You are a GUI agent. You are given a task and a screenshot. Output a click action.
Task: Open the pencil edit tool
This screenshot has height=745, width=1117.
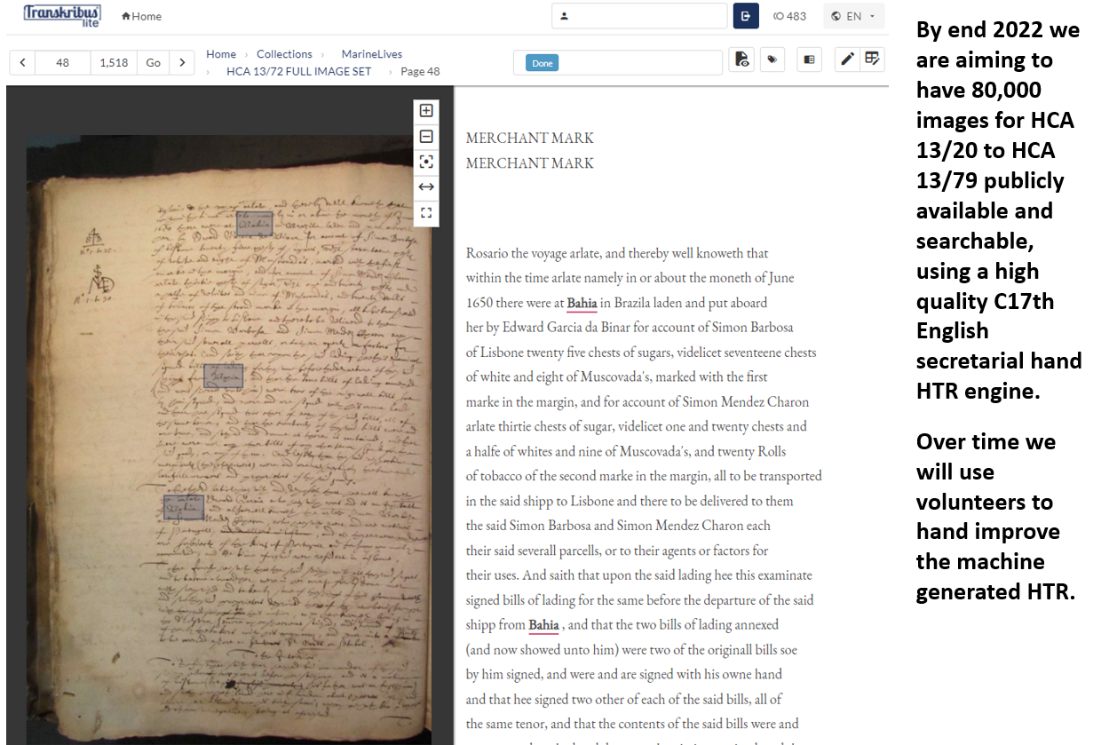[x=847, y=59]
